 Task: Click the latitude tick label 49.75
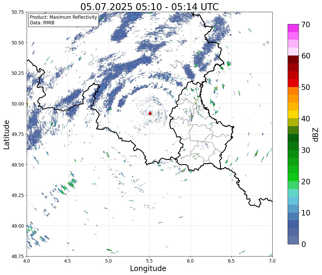[x=18, y=134]
